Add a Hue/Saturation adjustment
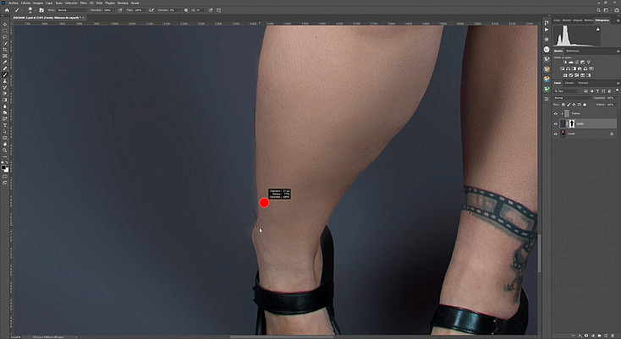This screenshot has width=621, height=339. (x=563, y=68)
